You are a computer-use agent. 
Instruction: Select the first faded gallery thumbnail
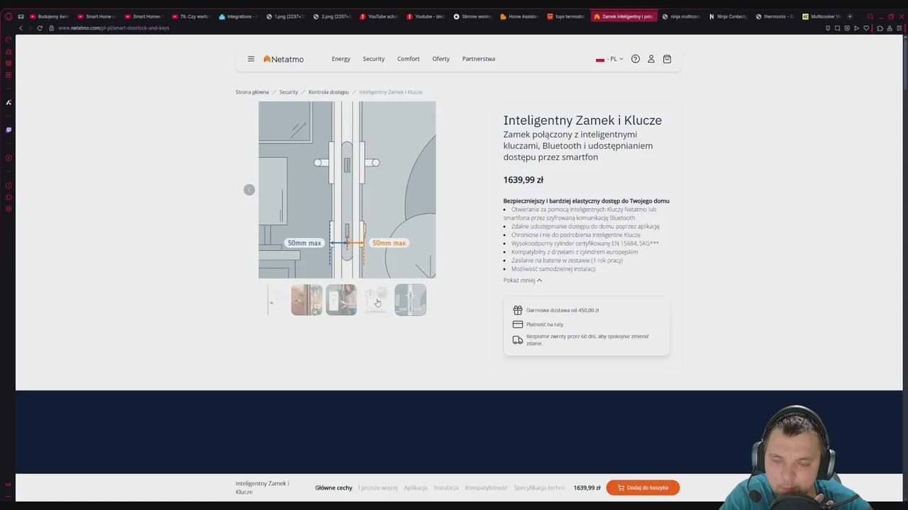tap(276, 300)
